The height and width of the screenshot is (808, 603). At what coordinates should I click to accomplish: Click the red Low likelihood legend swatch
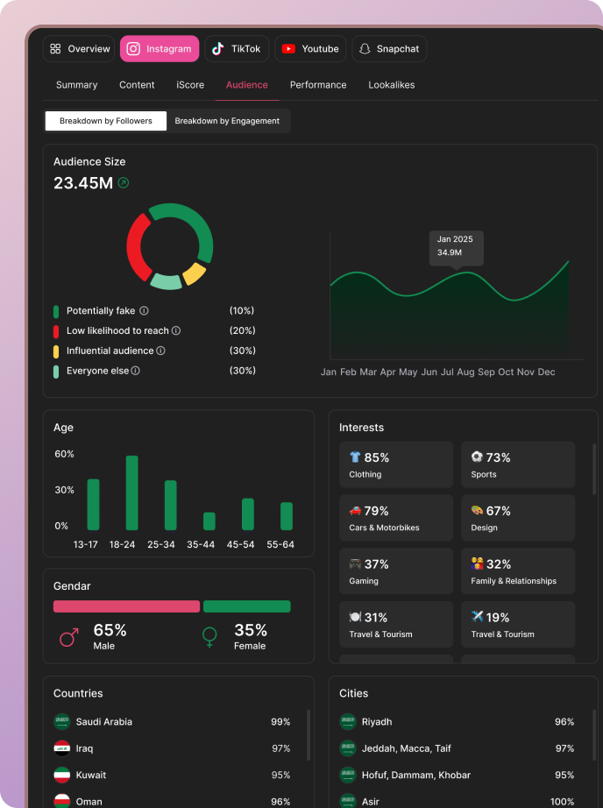pos(56,331)
